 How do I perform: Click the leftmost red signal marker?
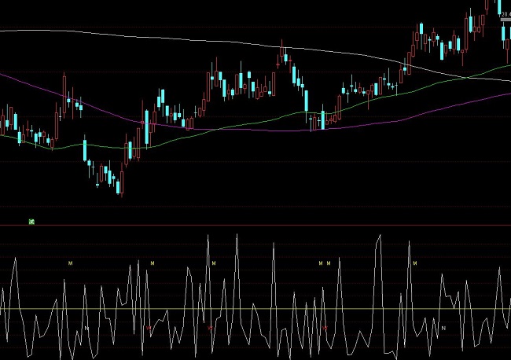click(149, 326)
